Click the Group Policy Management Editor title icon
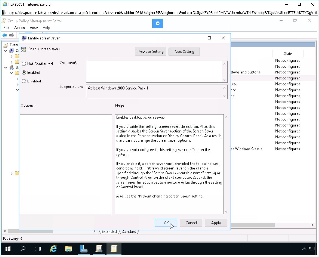 4,21
